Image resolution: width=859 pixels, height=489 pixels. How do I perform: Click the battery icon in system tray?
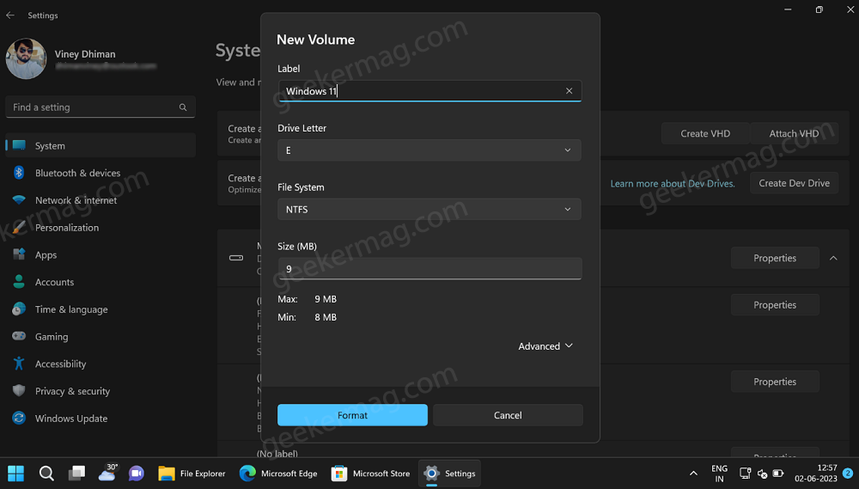click(778, 474)
